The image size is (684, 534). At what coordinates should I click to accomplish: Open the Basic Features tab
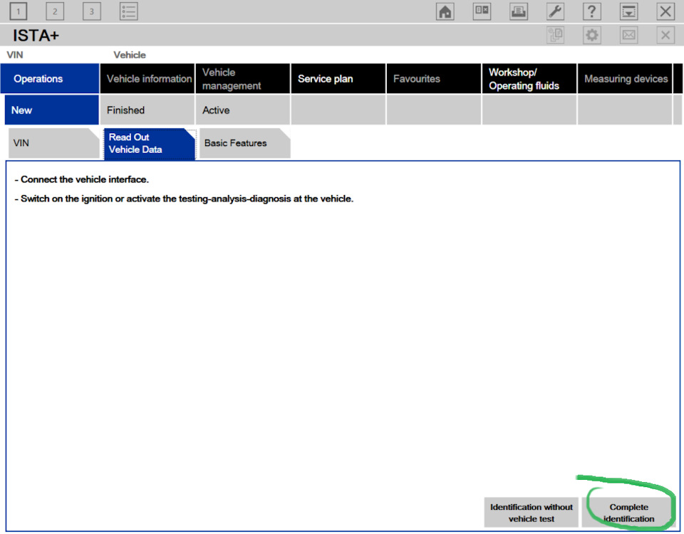(244, 143)
